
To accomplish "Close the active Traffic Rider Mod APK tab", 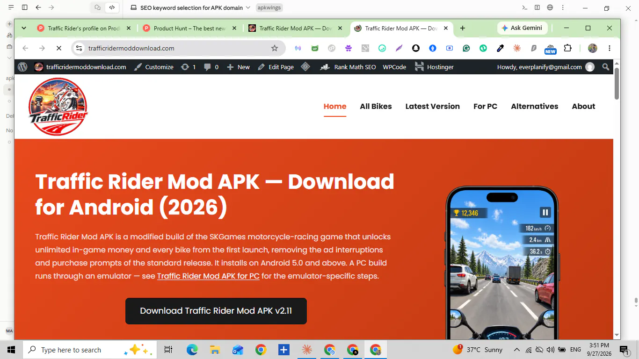I will (x=446, y=28).
